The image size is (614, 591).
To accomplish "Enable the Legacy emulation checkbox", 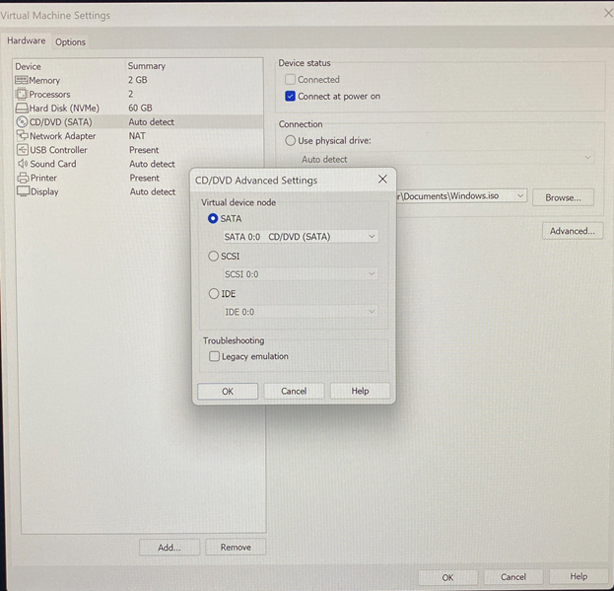I will coord(214,356).
